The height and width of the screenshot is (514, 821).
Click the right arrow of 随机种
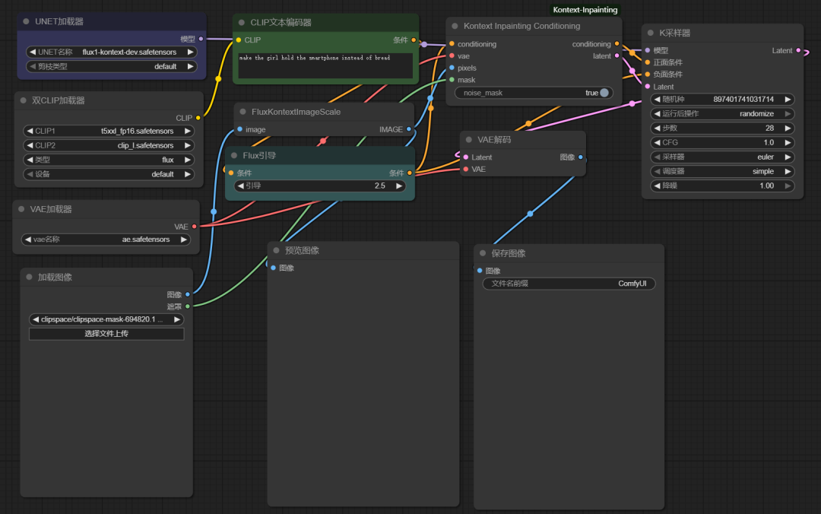pos(788,99)
